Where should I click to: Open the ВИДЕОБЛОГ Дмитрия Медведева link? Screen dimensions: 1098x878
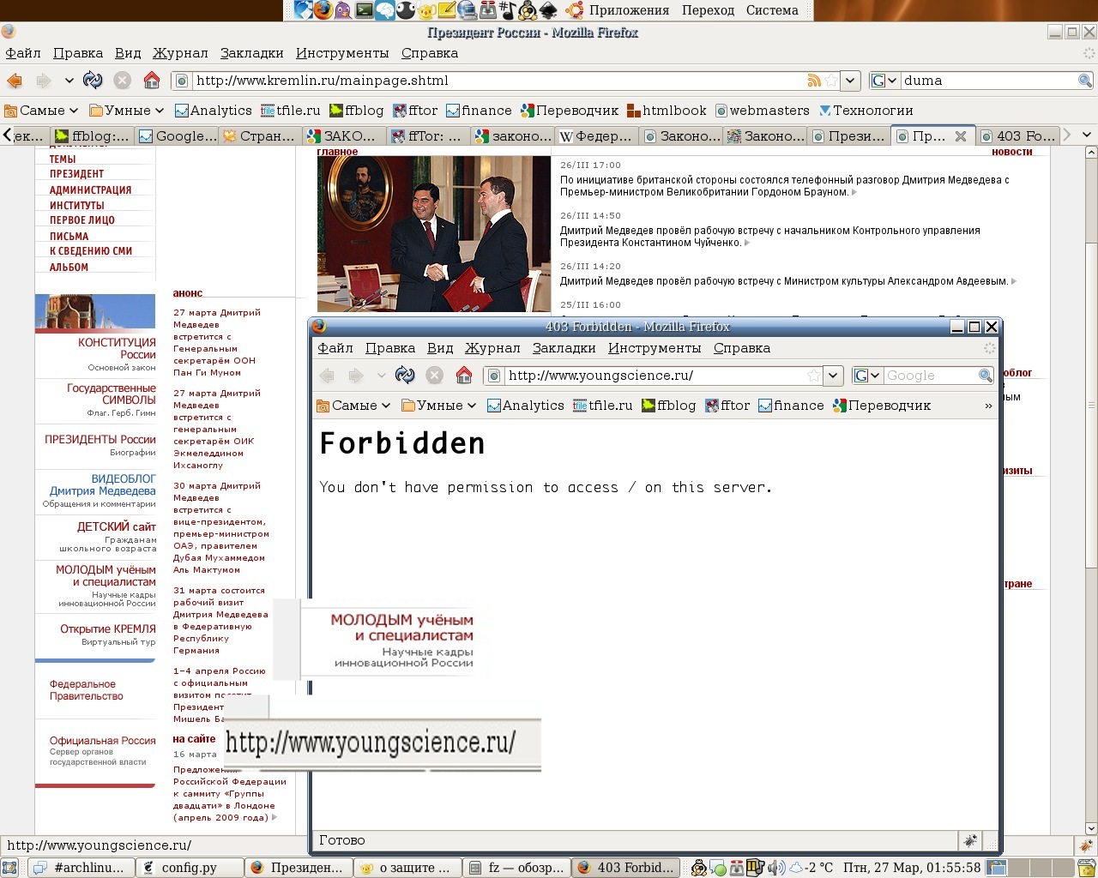tap(103, 484)
